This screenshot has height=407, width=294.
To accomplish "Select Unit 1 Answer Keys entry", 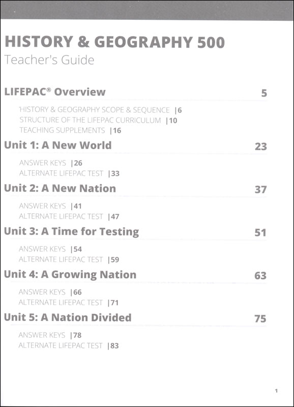I will click(x=50, y=163).
